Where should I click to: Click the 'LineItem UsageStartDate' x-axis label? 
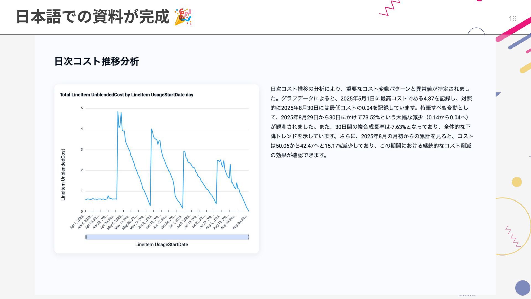162,244
